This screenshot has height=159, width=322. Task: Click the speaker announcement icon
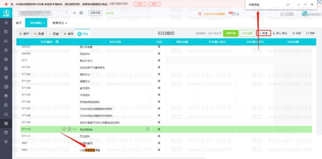point(200,14)
